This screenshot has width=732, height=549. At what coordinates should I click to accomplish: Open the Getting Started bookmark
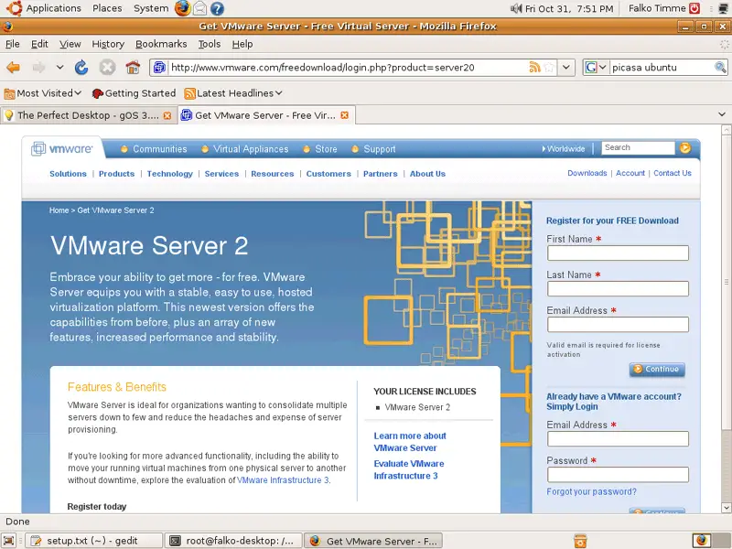134,93
